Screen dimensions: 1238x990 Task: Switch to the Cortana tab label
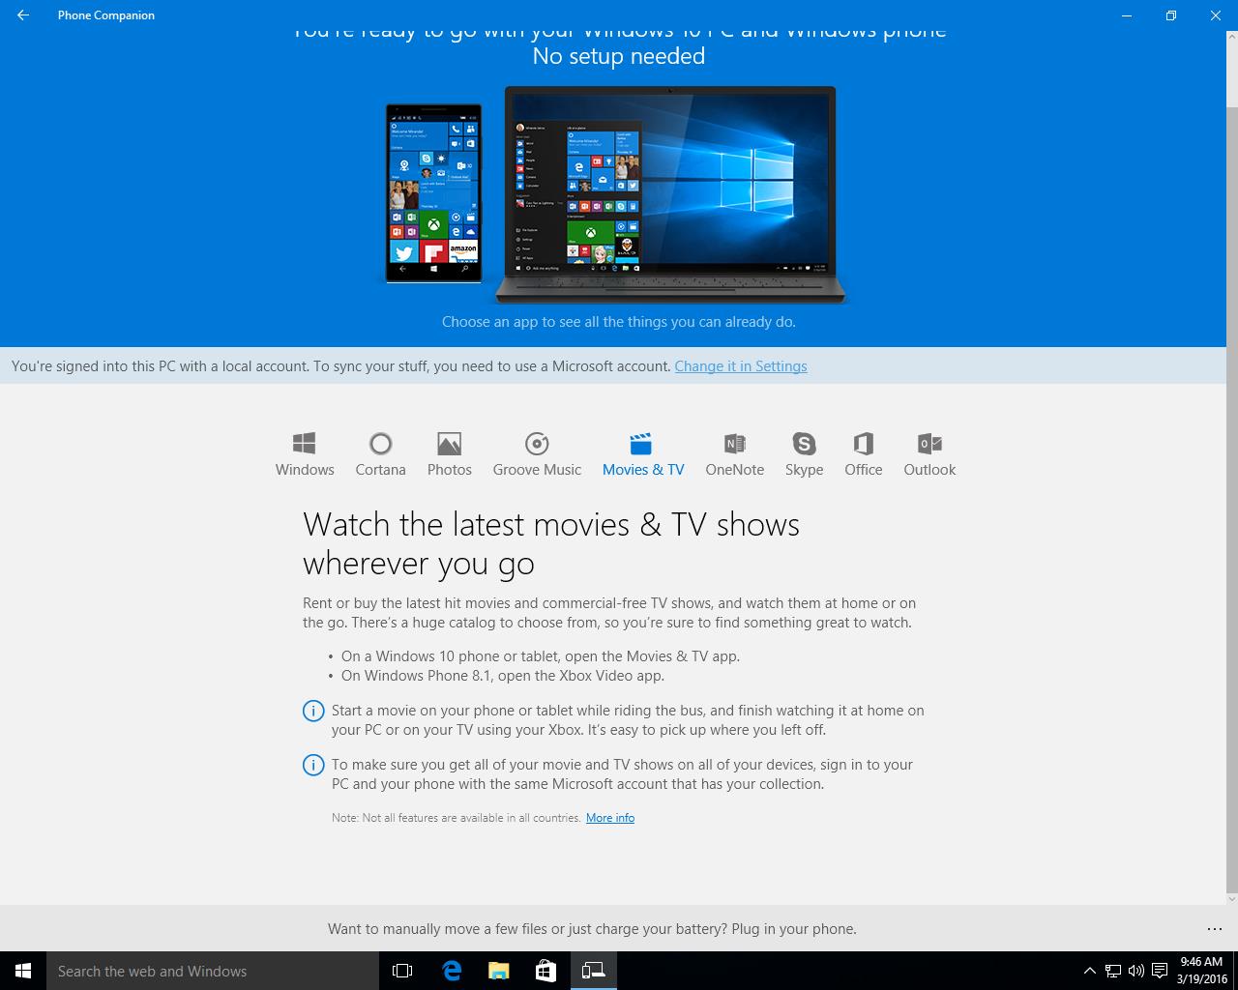pos(380,470)
